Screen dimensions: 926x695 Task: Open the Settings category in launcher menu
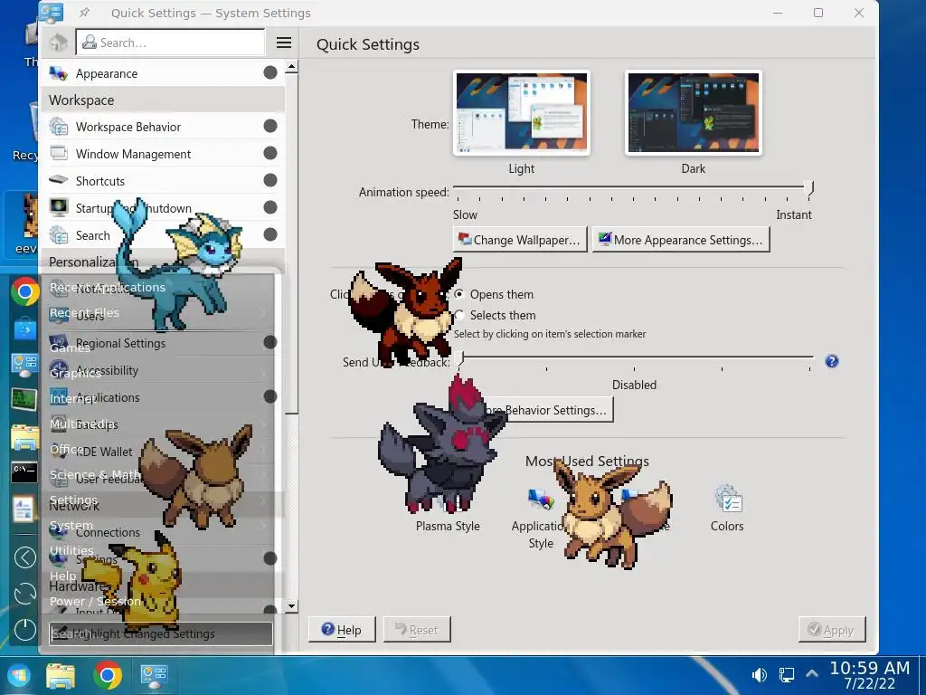coord(159,500)
